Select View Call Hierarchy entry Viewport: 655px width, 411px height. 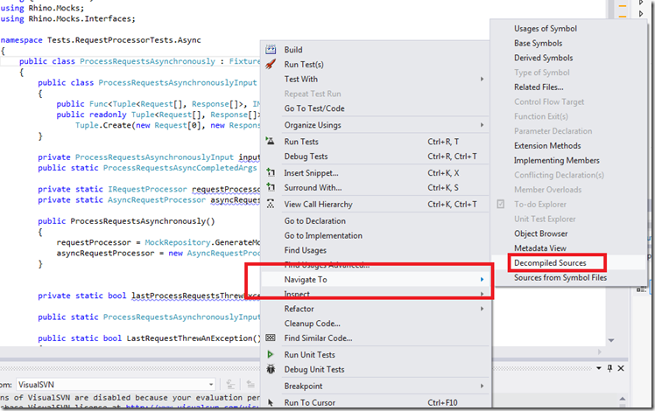[x=319, y=204]
